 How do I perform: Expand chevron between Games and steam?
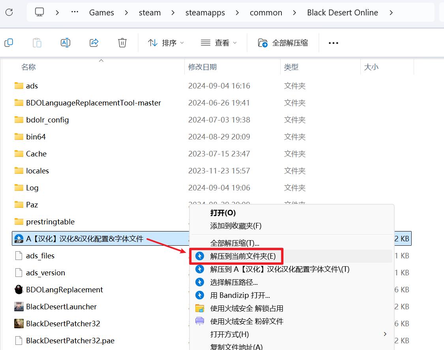126,13
